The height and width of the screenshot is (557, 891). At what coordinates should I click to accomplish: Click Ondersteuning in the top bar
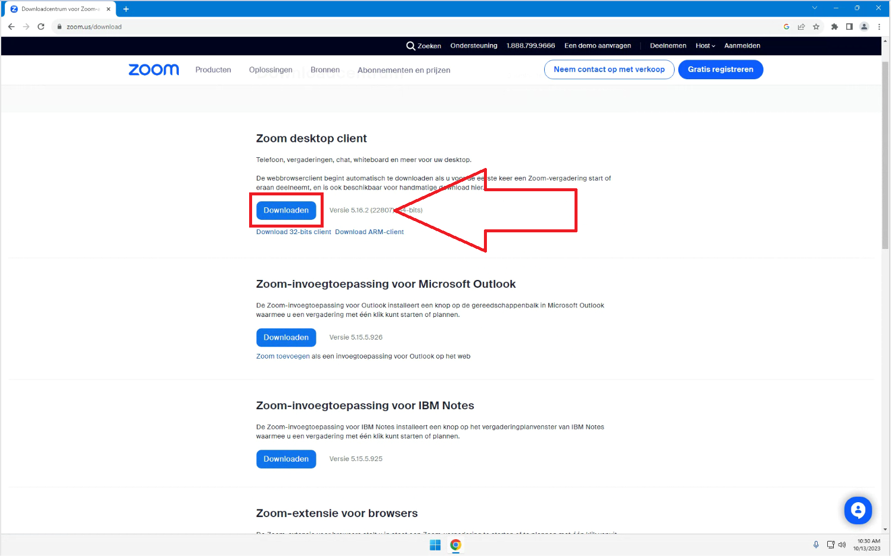[x=474, y=46]
